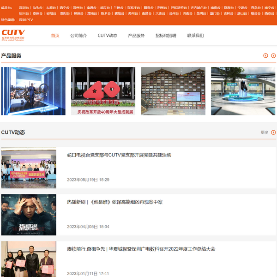Select 产品服务 in the navigation bar
The height and width of the screenshot is (277, 277).
click(x=136, y=36)
